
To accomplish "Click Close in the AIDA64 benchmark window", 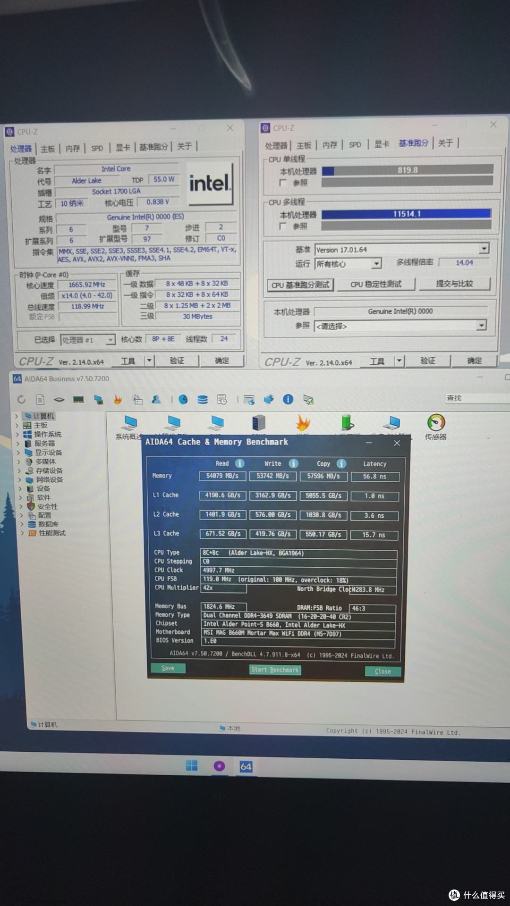I will 382,671.
